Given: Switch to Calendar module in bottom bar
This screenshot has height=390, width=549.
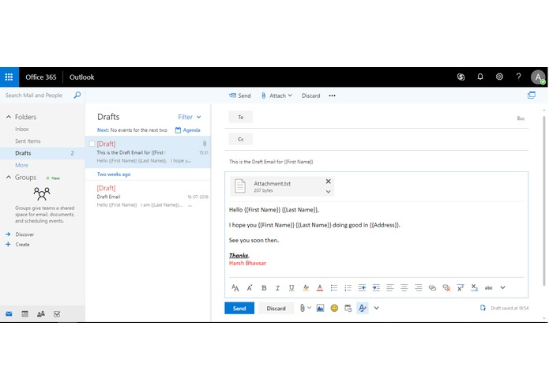Looking at the screenshot, I should click(24, 313).
